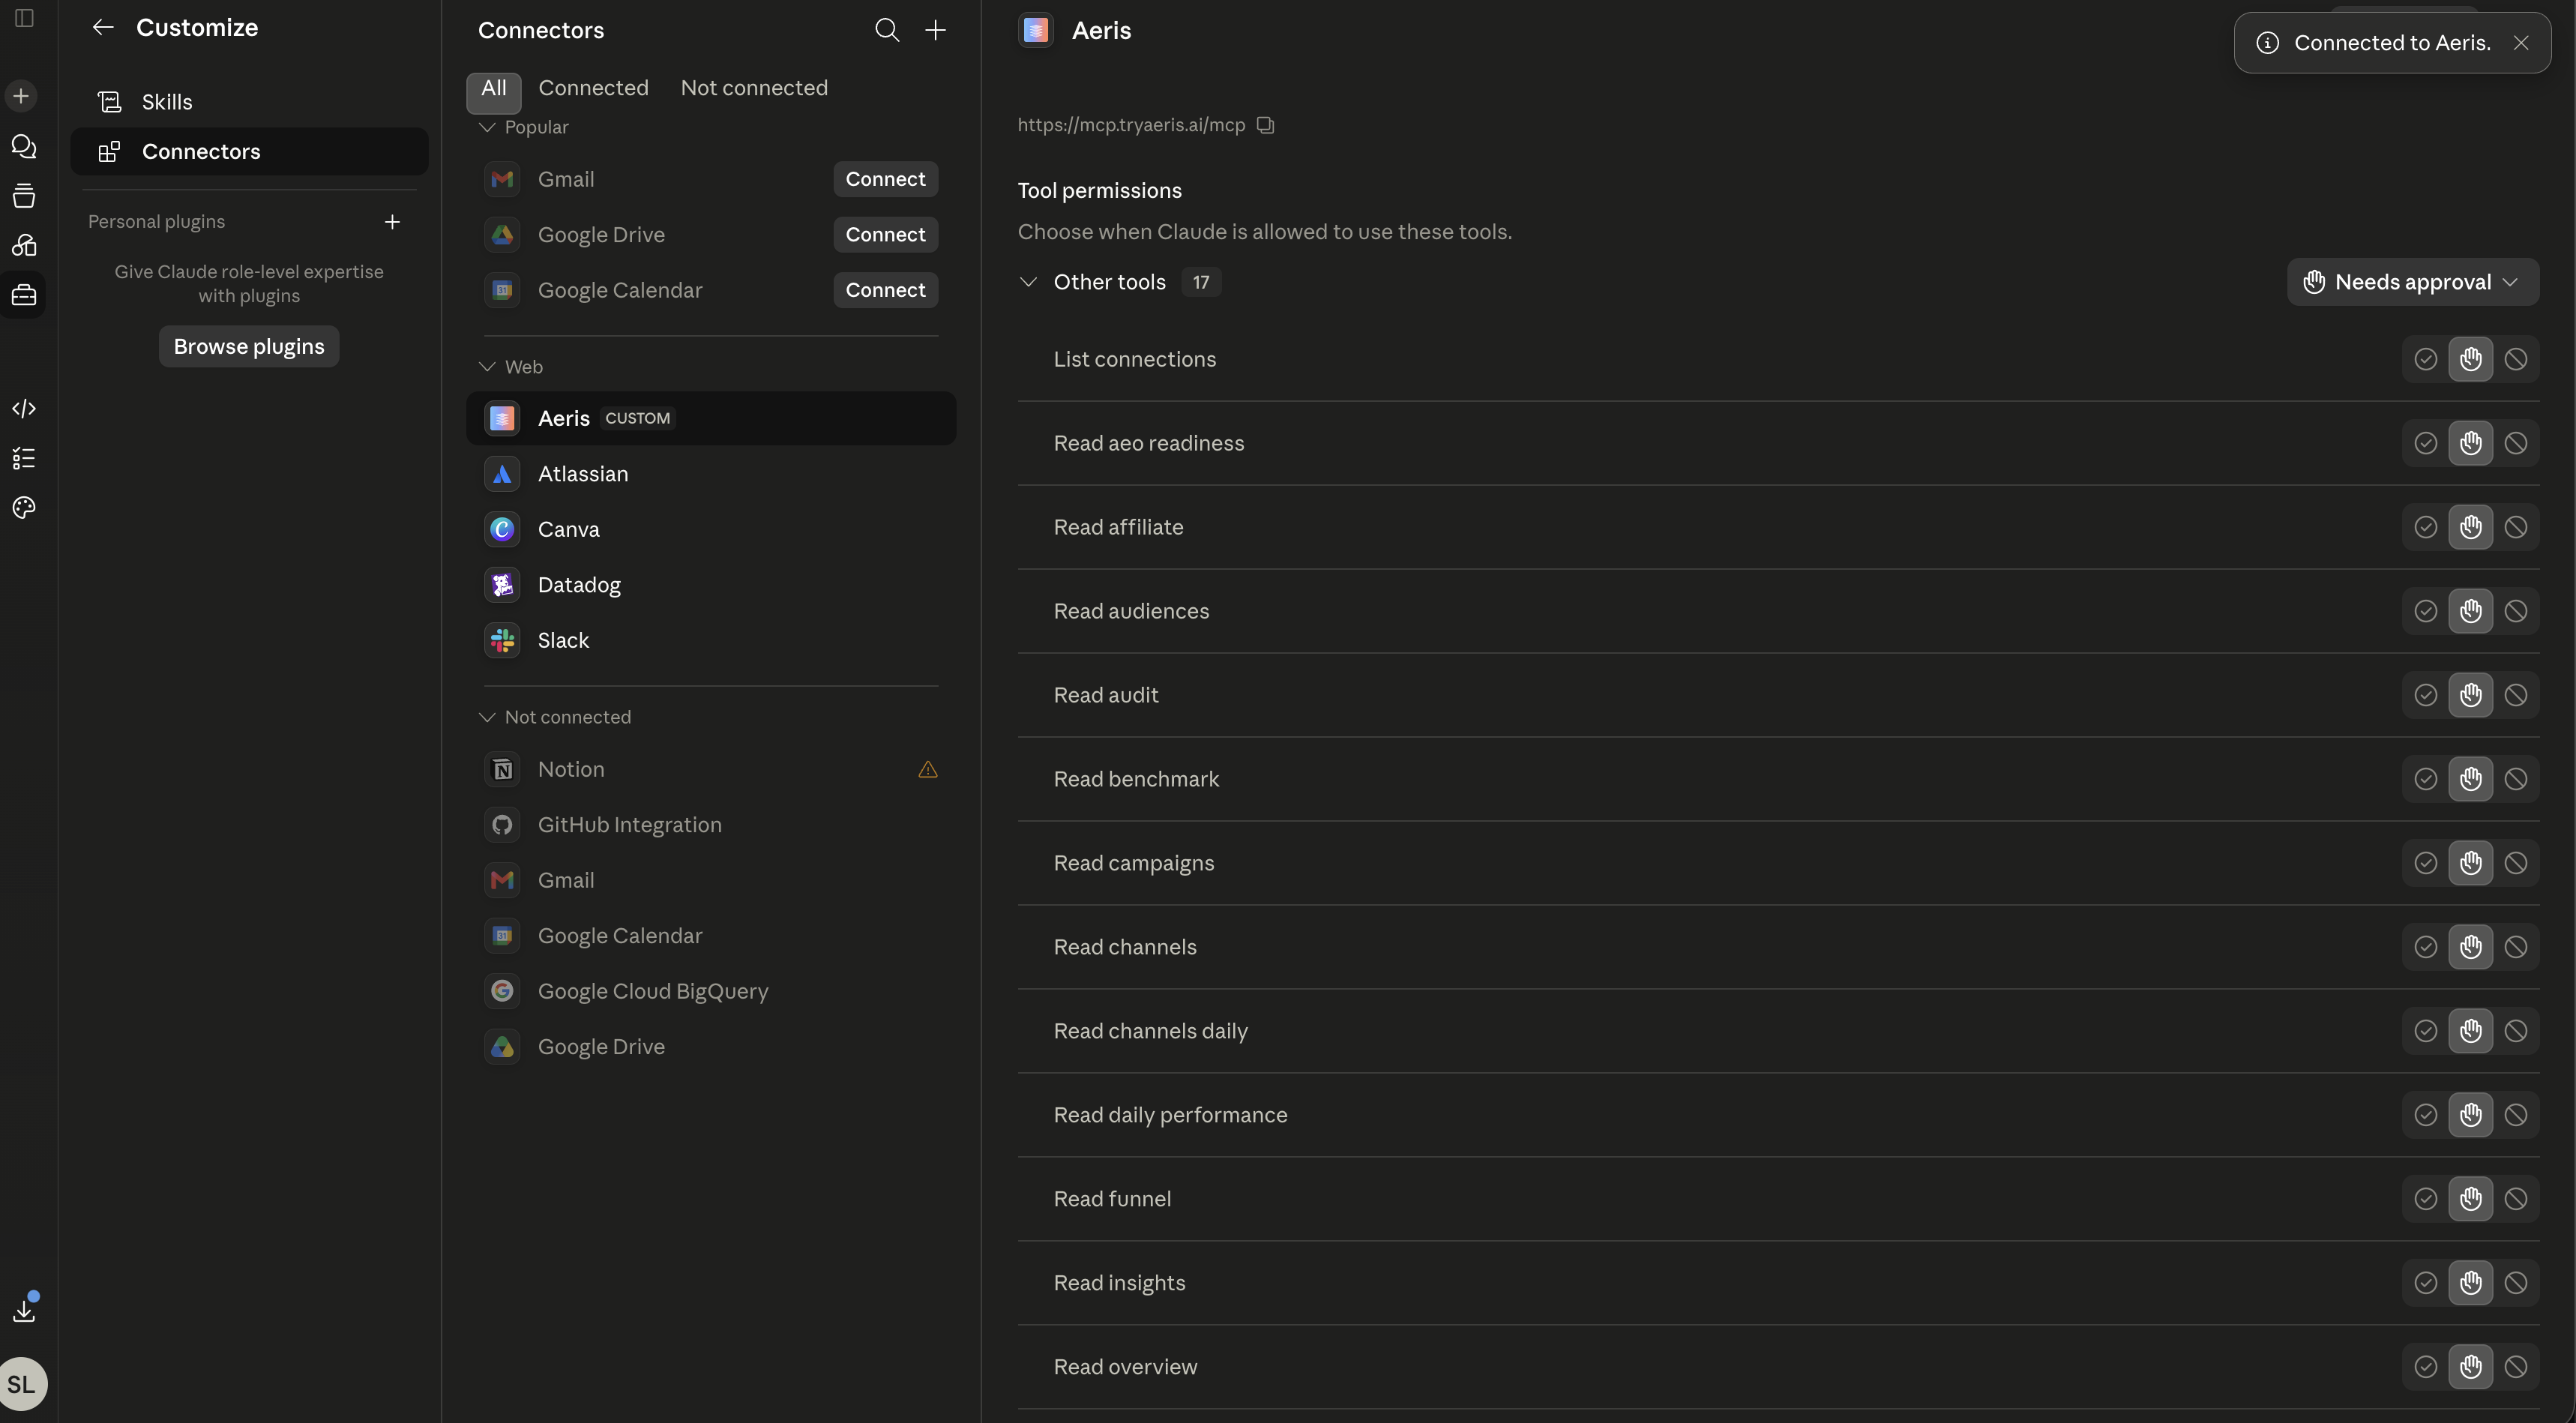Open the code icon in left rail
Viewport: 2576px width, 1423px height.
[24, 409]
